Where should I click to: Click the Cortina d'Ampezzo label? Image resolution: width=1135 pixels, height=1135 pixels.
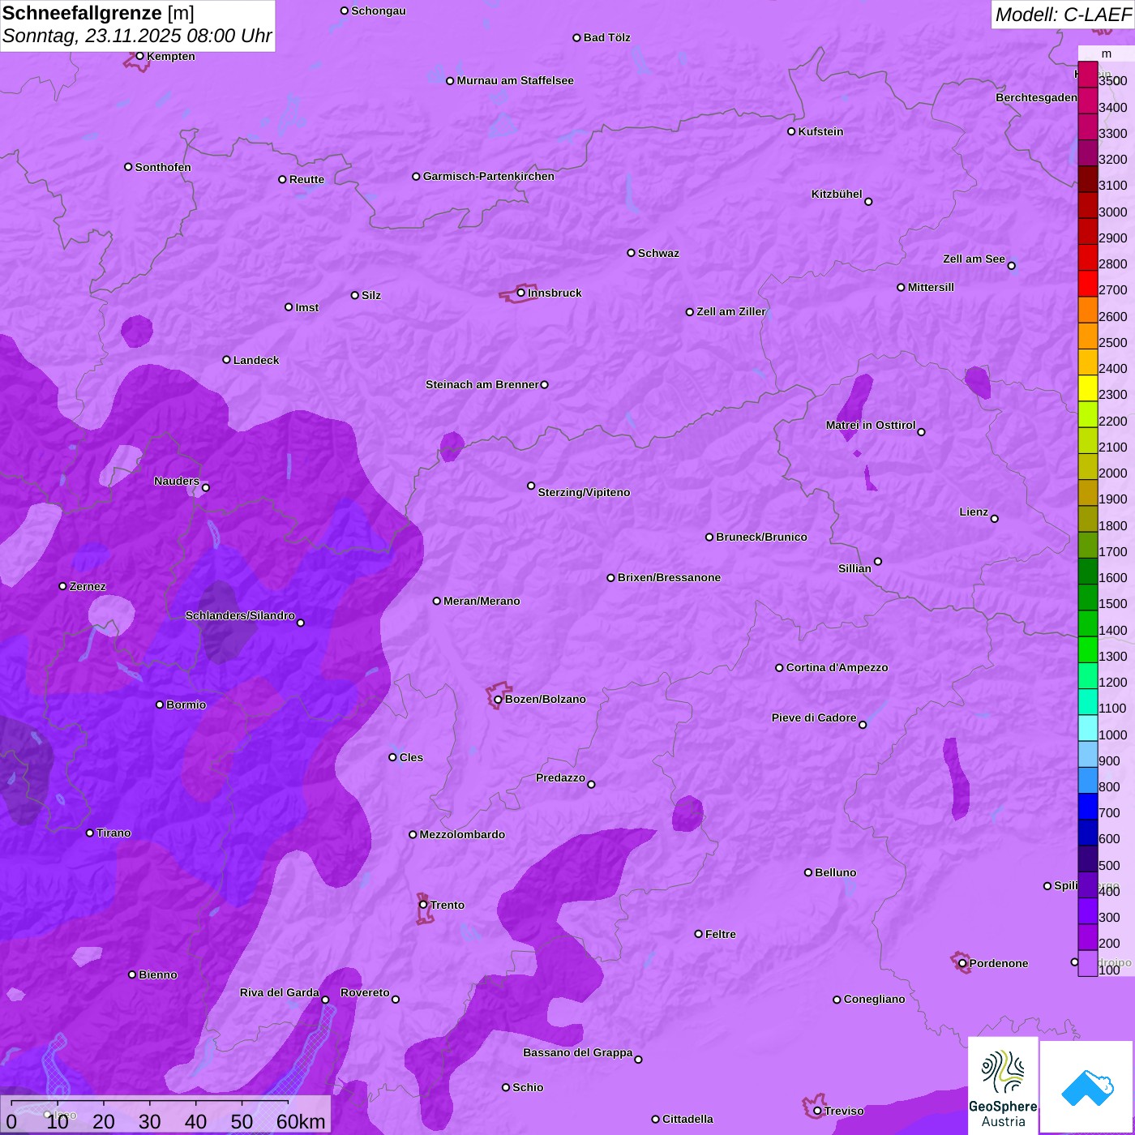click(x=837, y=667)
